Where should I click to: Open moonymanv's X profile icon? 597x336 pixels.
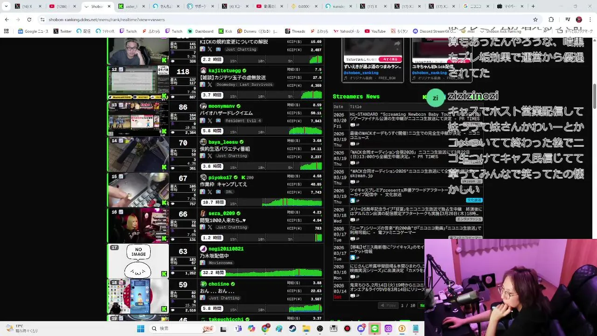tap(210, 120)
